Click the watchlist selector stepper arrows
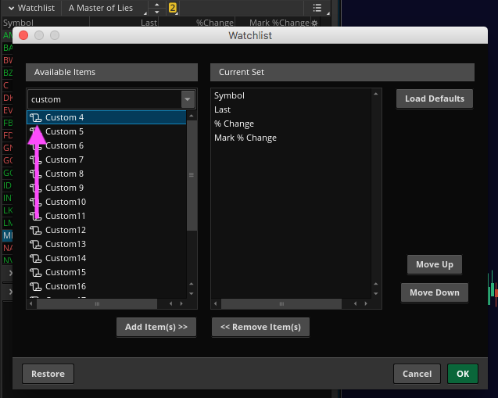The width and height of the screenshot is (498, 398). tap(156, 8)
